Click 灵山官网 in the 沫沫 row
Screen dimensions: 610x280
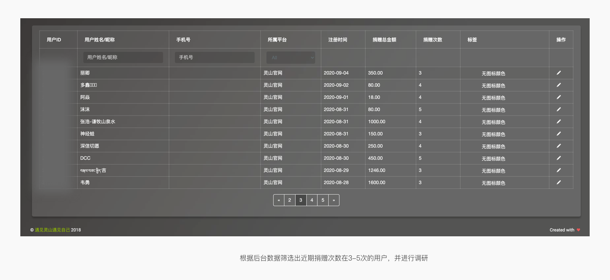[273, 109]
